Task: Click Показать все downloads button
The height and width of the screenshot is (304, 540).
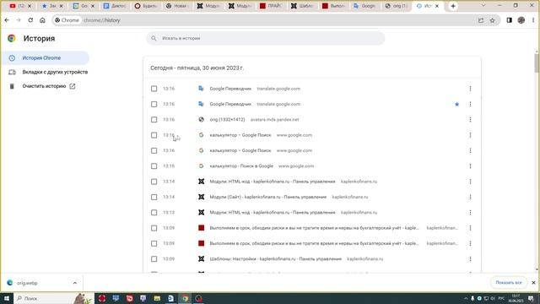Action: pos(509,283)
